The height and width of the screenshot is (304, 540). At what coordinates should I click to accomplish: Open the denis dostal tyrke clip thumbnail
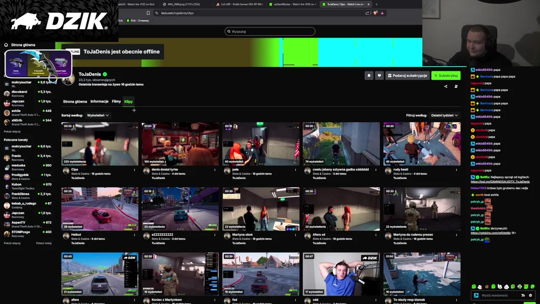tap(180, 144)
